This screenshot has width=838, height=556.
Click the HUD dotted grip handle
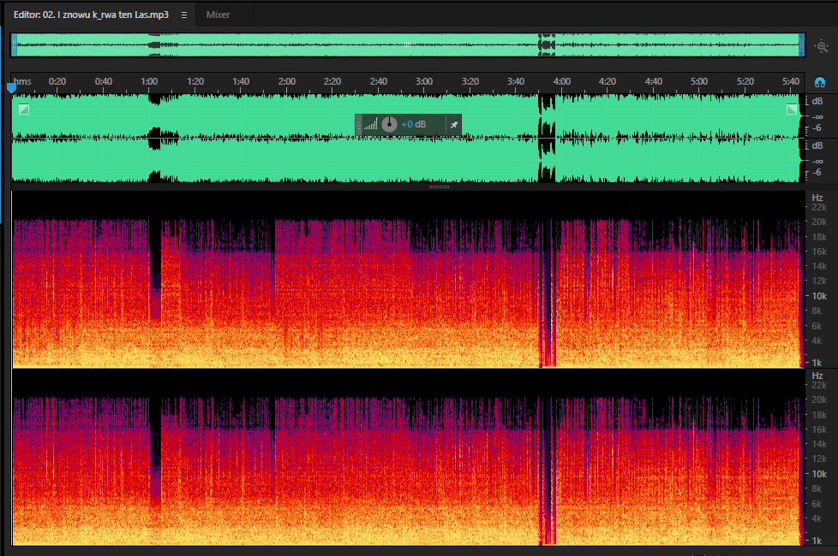[x=358, y=125]
